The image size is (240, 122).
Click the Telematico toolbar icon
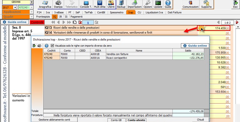coord(71,4)
